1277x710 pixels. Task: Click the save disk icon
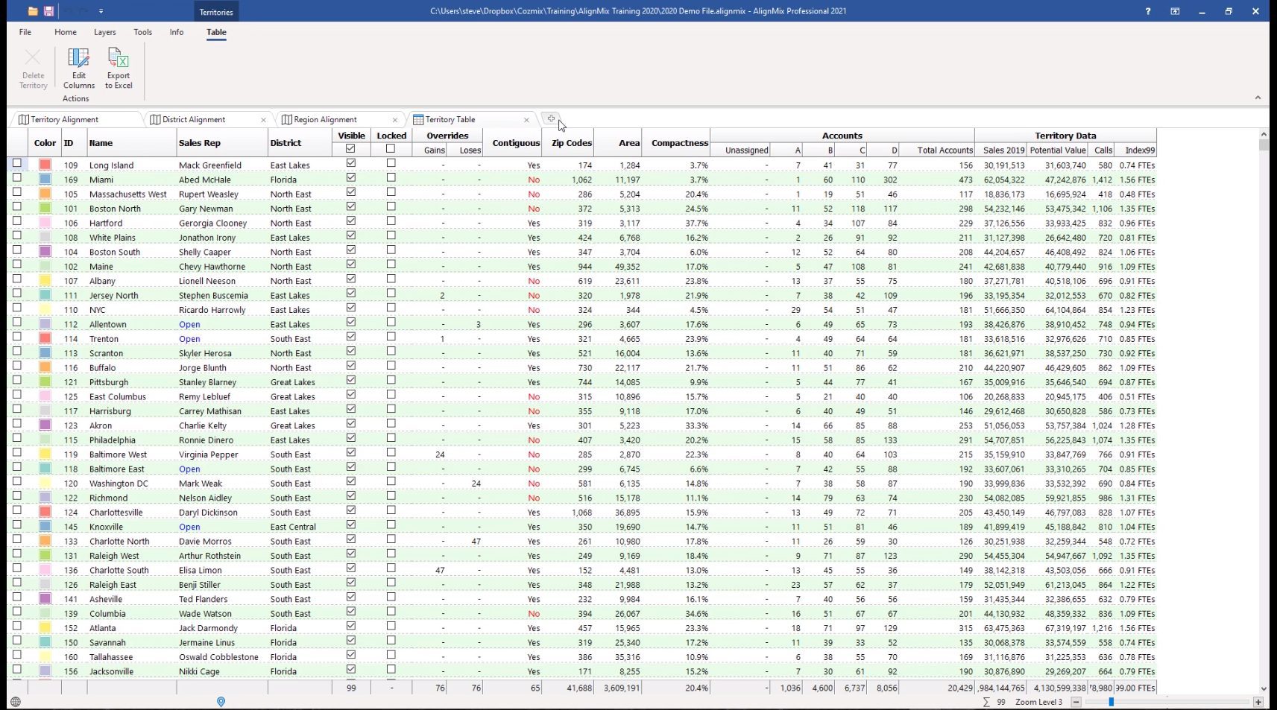(x=48, y=11)
